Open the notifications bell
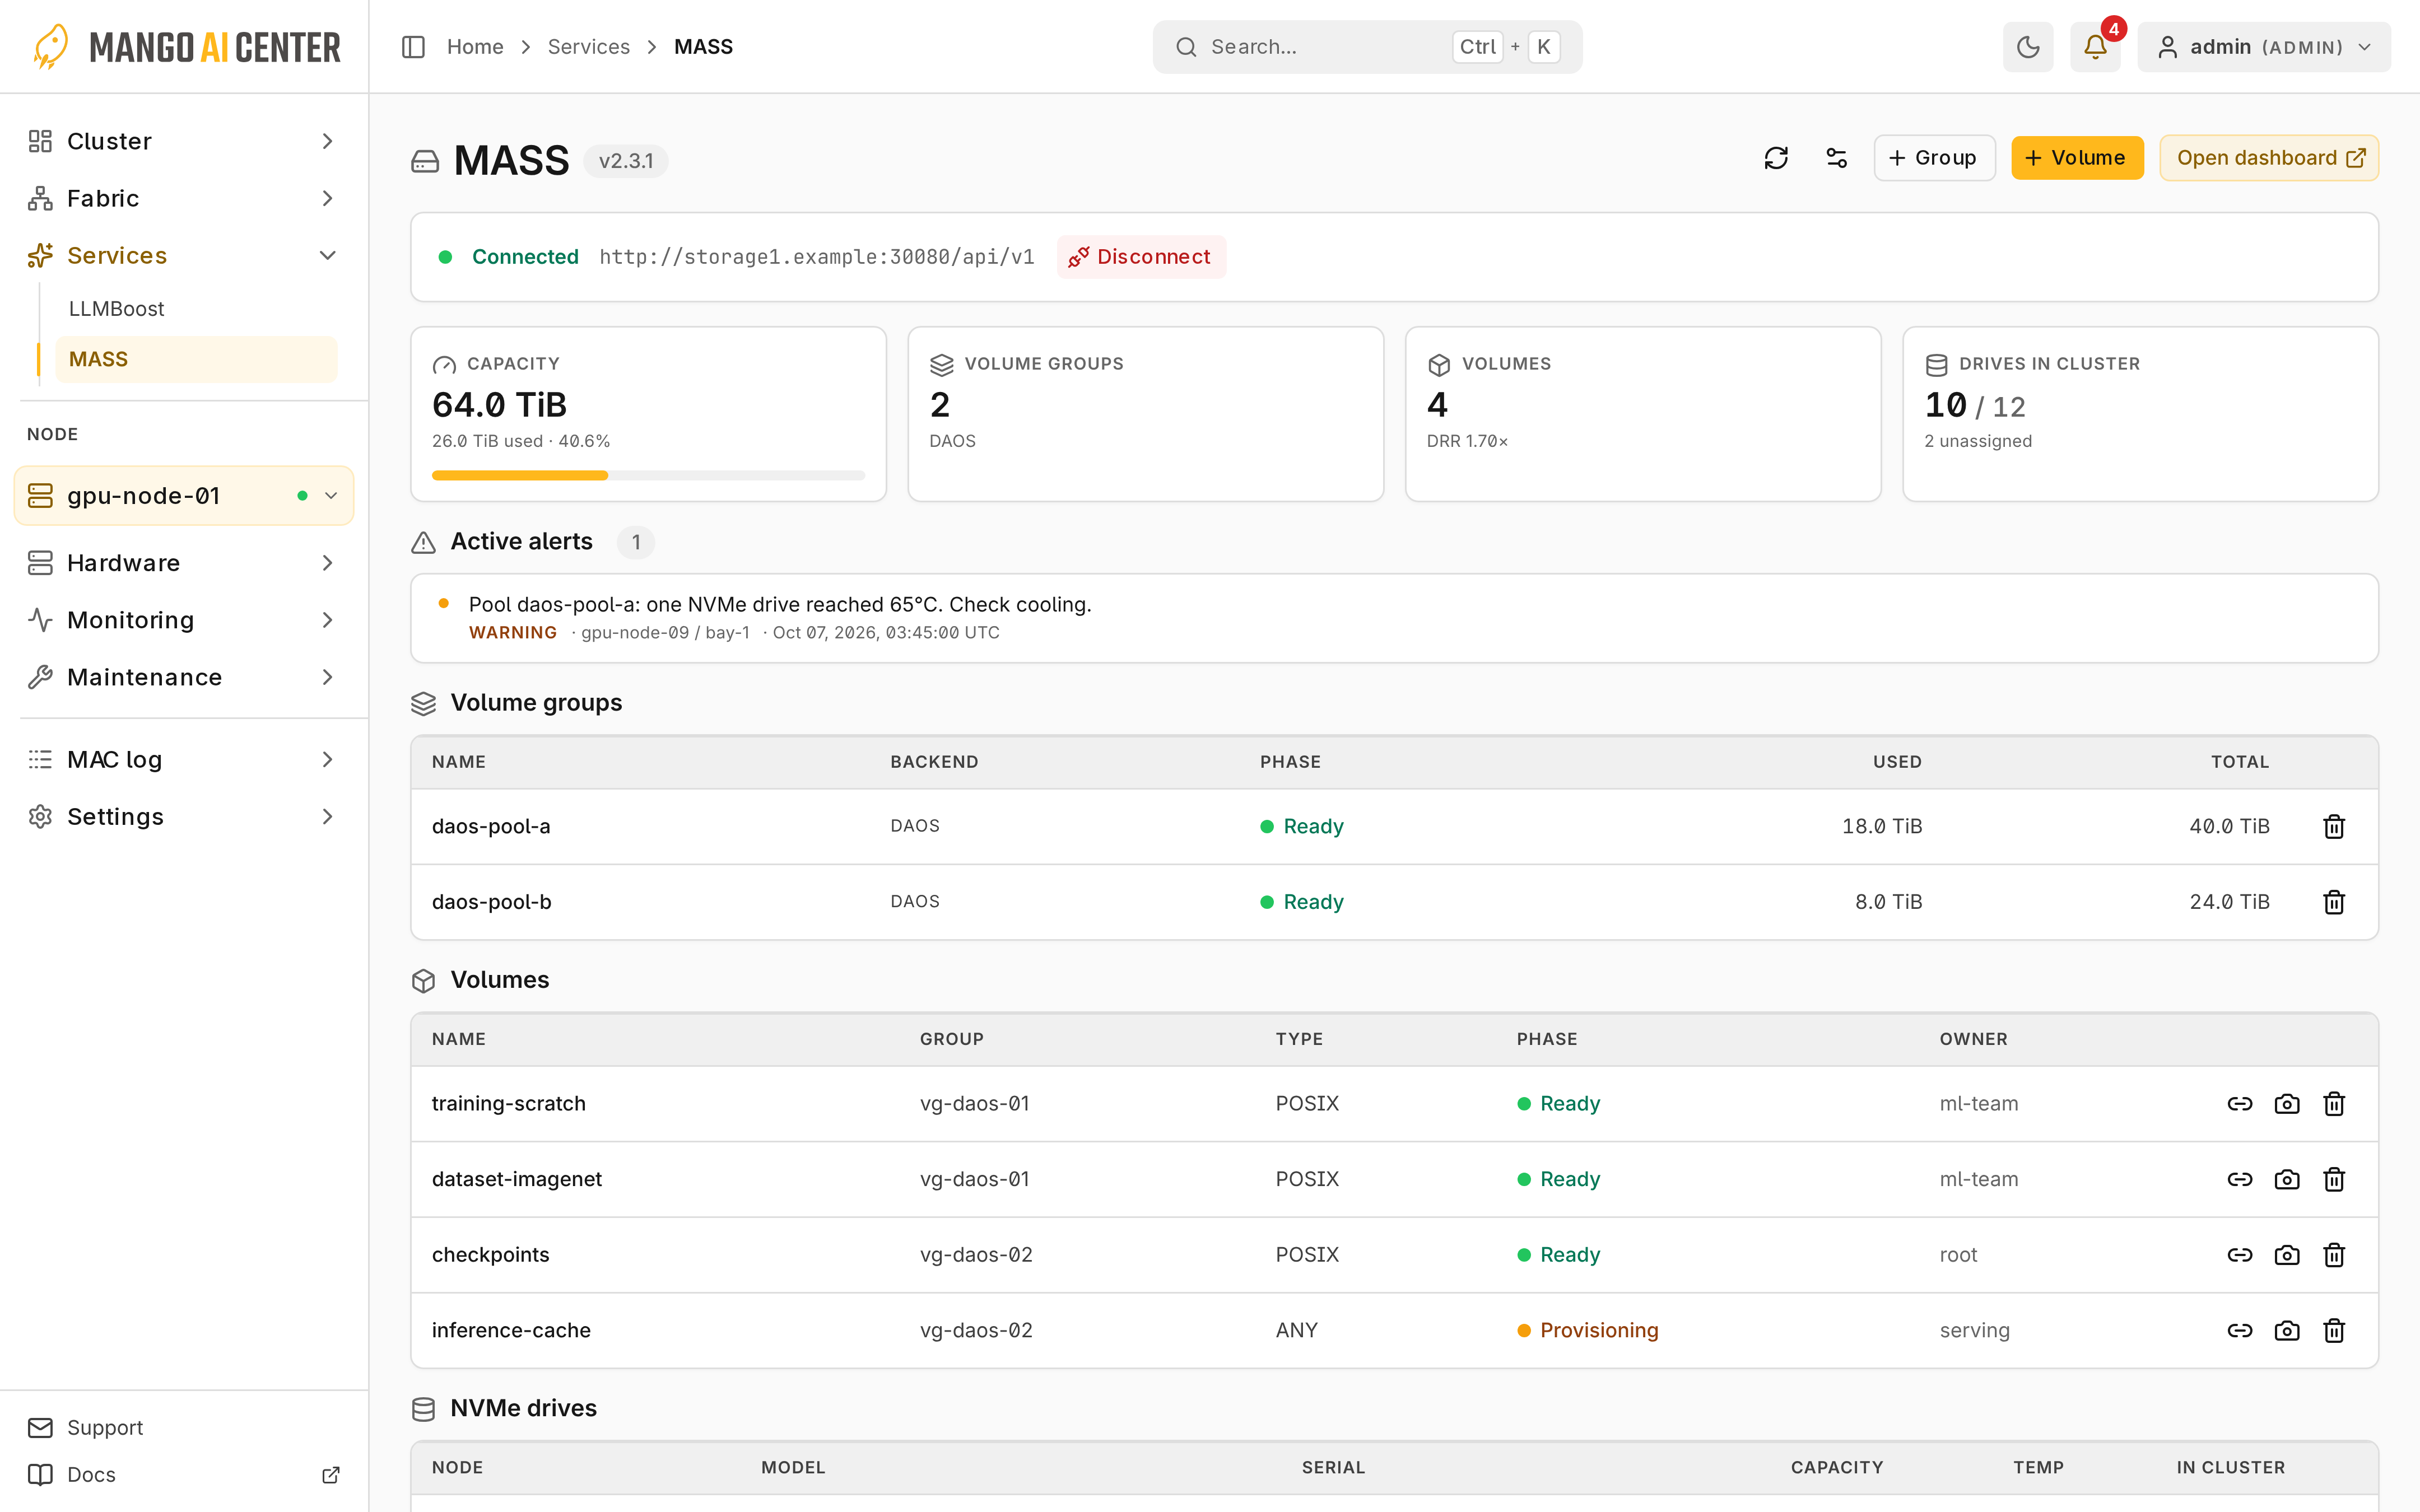 click(x=2095, y=47)
